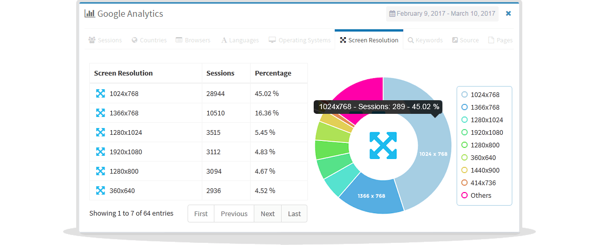Image resolution: width=599 pixels, height=245 pixels.
Task: Sort by Sessions column header
Action: click(226, 73)
